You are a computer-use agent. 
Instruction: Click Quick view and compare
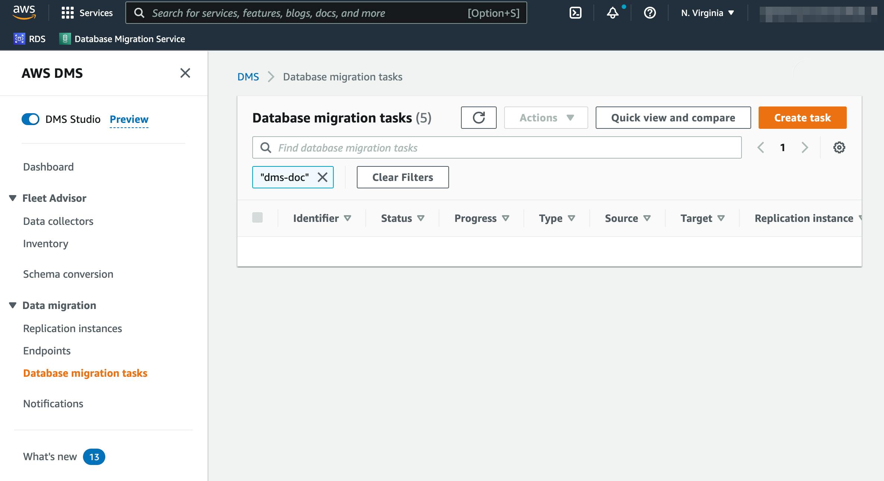(673, 118)
